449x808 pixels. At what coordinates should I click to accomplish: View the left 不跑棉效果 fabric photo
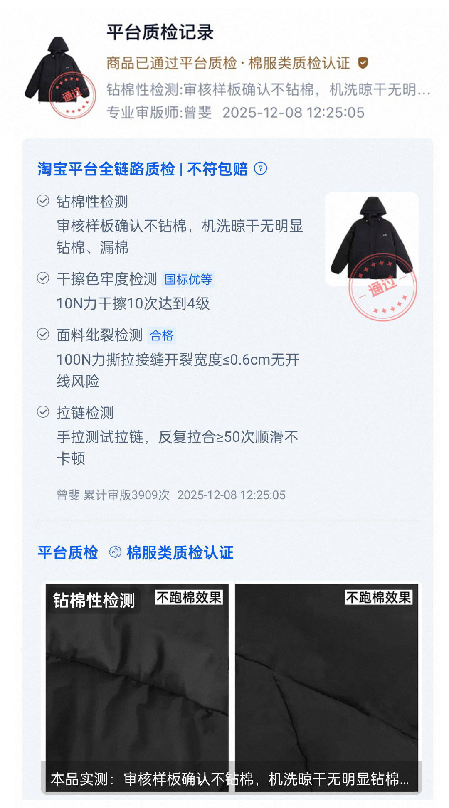137,687
